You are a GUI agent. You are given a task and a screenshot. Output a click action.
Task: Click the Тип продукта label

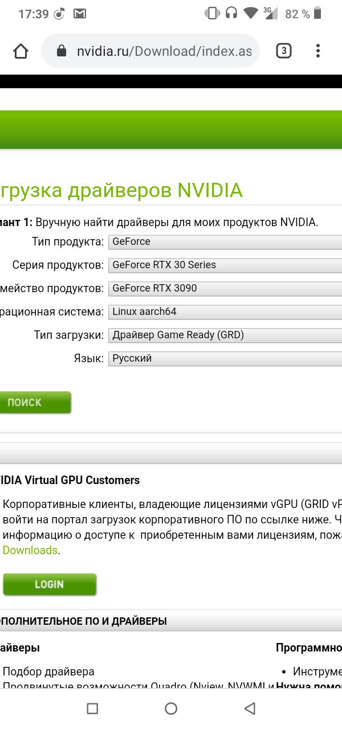click(x=68, y=242)
